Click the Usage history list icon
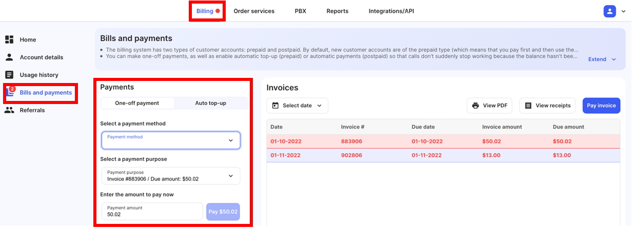Viewport: 632px width, 228px height. point(9,75)
